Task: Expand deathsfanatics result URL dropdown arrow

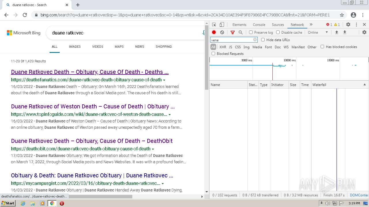Action: pos(164,80)
